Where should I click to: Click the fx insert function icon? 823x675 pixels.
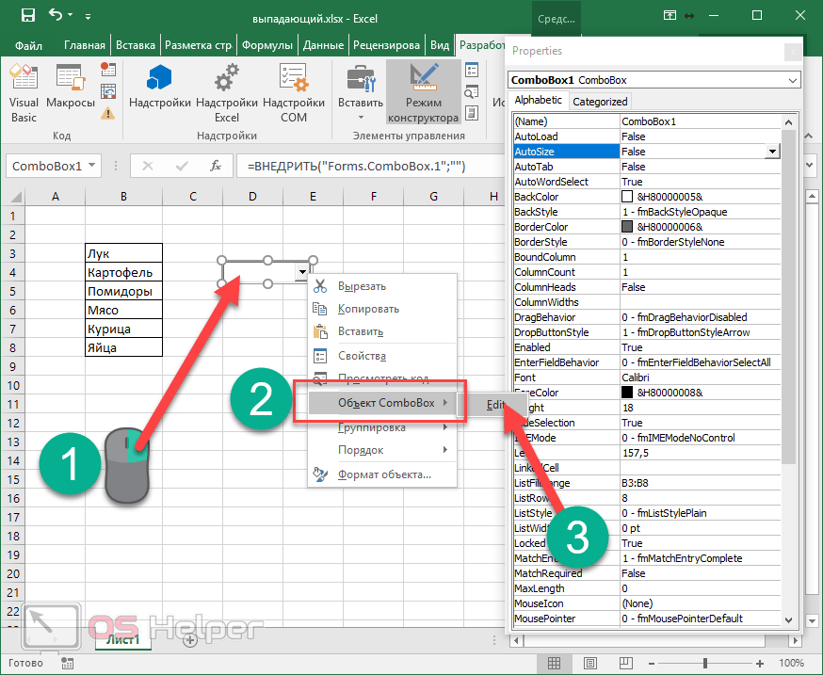216,166
